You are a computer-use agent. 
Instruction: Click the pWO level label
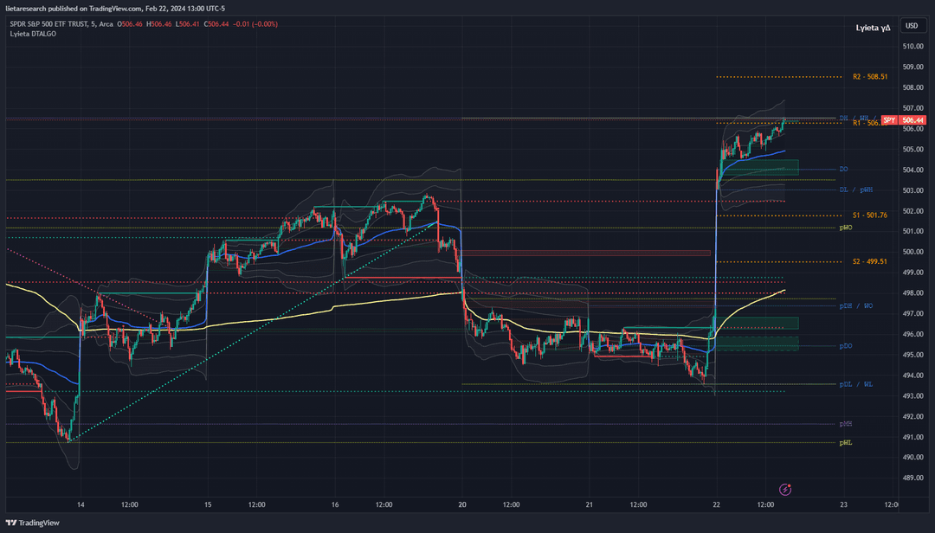point(846,228)
